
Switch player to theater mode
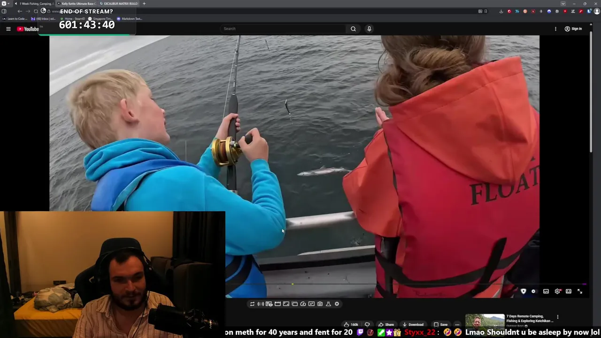coord(569,292)
